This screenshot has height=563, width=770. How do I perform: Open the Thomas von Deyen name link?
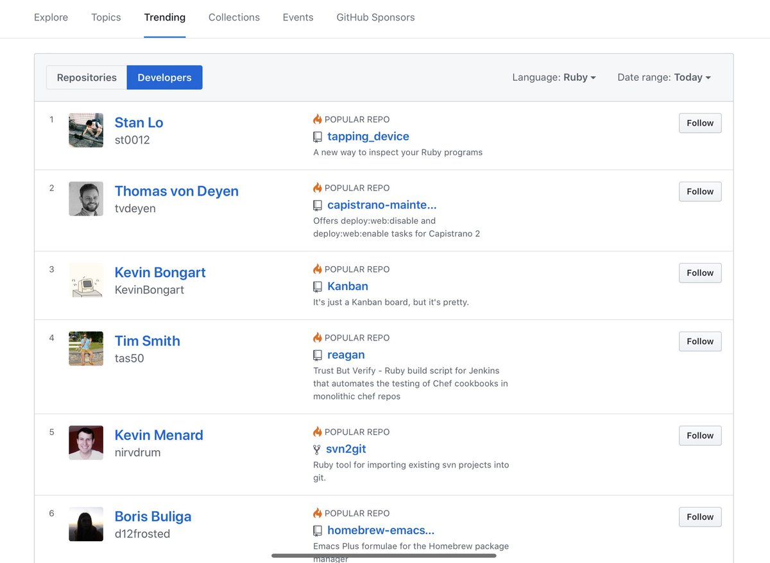pyautogui.click(x=176, y=191)
